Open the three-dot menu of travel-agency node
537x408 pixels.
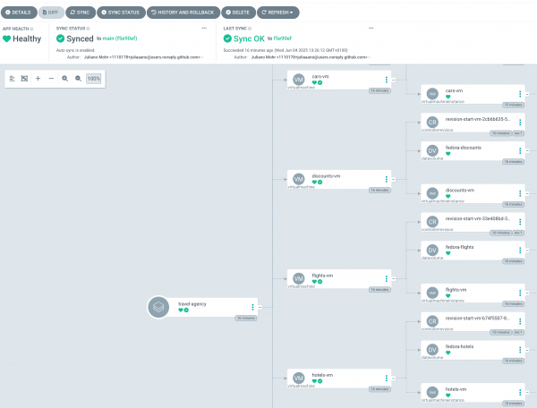(253, 307)
